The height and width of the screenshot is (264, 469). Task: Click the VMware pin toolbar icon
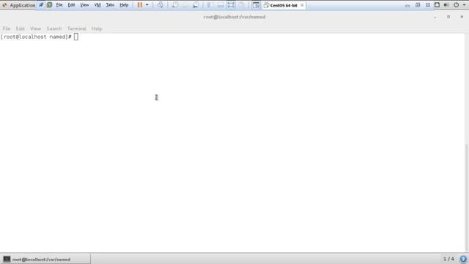click(x=41, y=5)
